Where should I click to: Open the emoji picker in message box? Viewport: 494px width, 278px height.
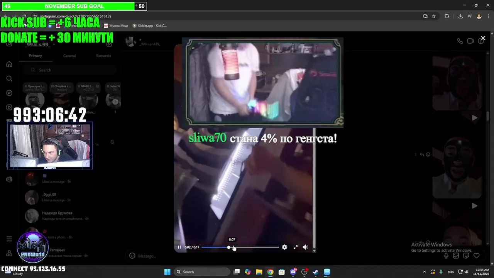(132, 256)
